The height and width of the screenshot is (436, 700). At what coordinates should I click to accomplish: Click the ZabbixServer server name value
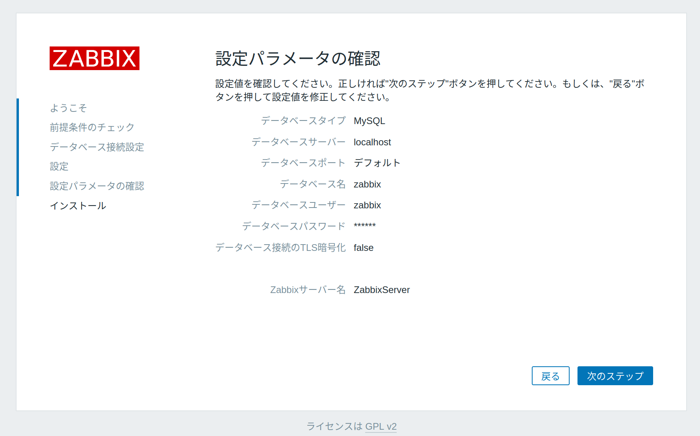382,290
